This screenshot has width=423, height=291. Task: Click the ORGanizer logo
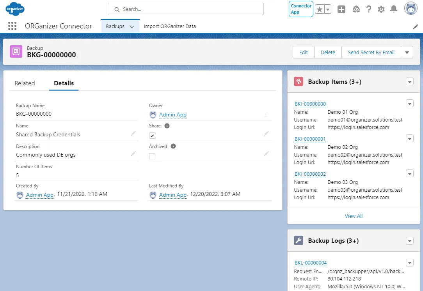tap(15, 9)
